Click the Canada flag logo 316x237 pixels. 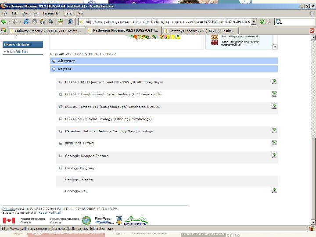(9, 220)
